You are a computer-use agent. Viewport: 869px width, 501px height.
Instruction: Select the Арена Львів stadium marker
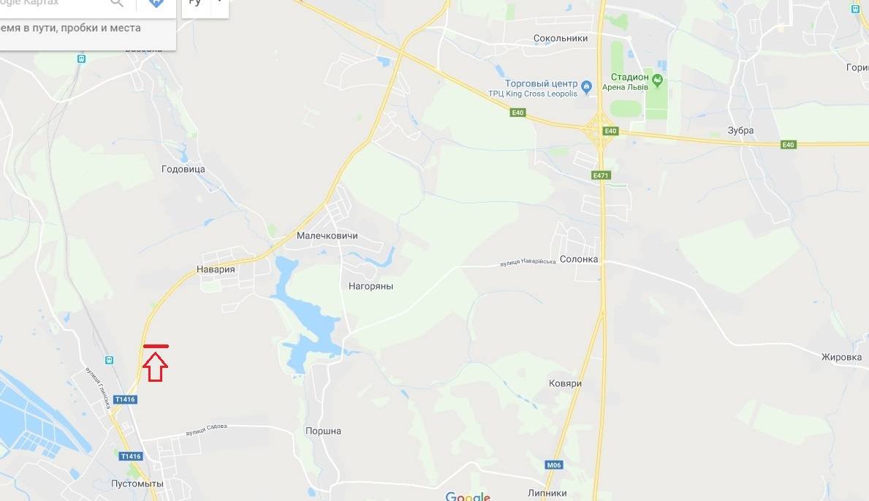coord(657,80)
